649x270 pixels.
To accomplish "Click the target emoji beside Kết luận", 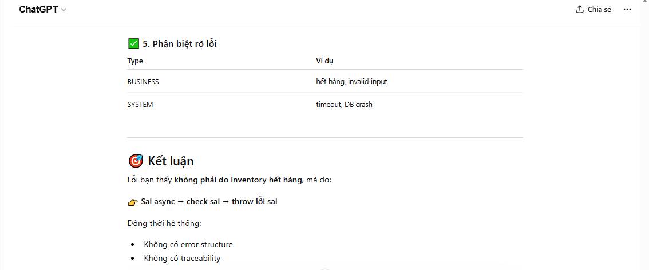I will 136,161.
